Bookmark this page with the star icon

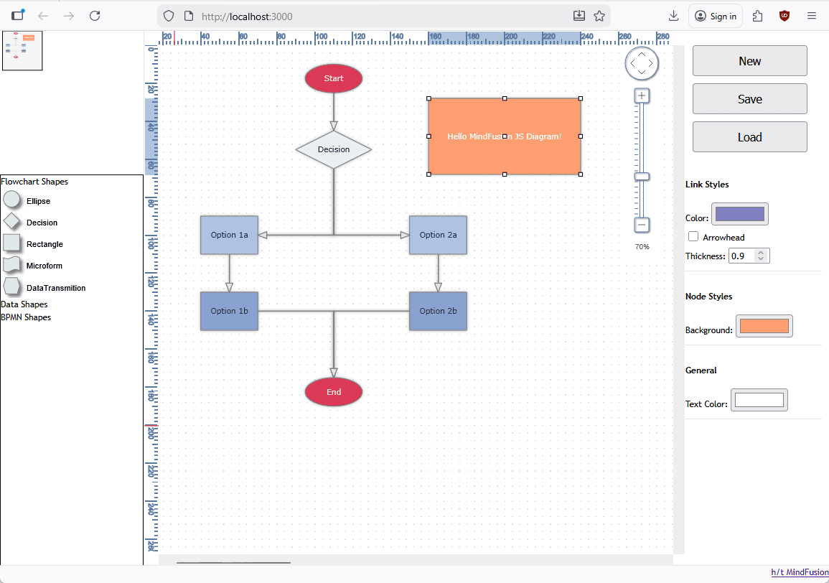point(599,16)
